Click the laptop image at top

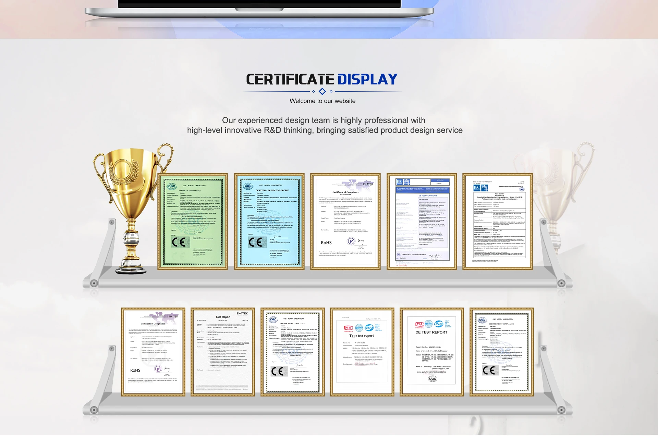click(x=259, y=10)
